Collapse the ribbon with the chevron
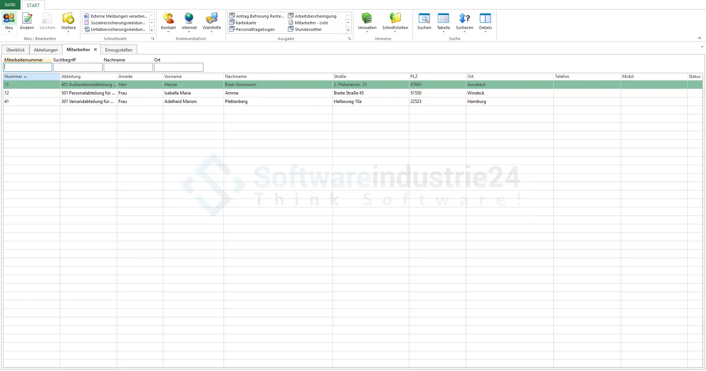This screenshot has height=371, width=706. click(699, 38)
